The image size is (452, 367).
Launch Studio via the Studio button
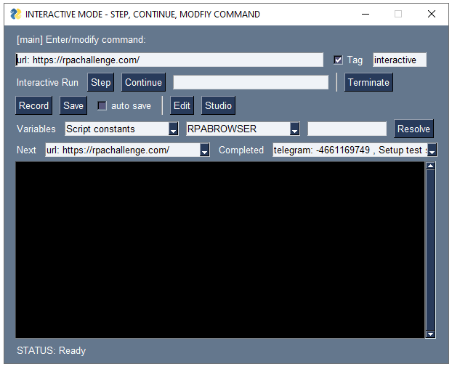(x=218, y=105)
